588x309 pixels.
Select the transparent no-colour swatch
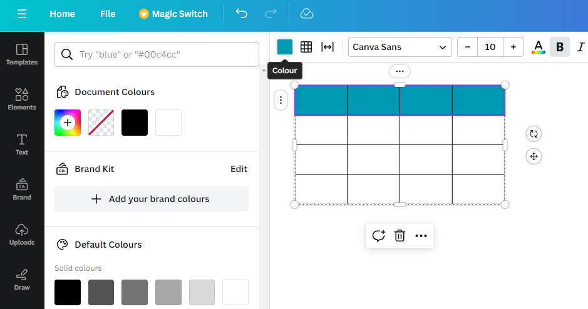101,123
